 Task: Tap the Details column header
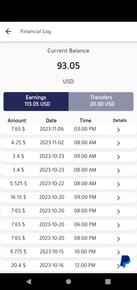point(120,120)
